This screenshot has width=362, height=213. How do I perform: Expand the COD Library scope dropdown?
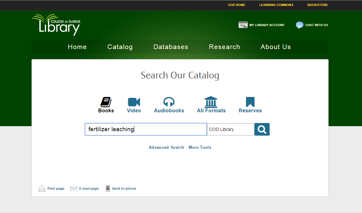tap(230, 129)
